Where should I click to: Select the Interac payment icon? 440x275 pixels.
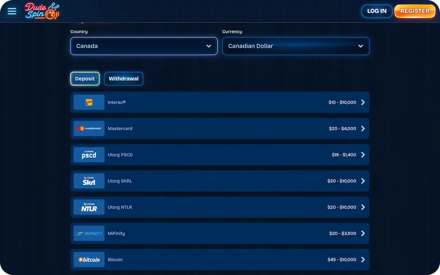point(88,102)
